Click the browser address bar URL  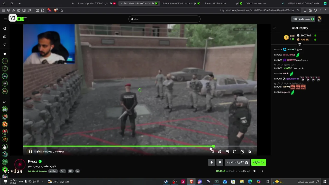257,10
